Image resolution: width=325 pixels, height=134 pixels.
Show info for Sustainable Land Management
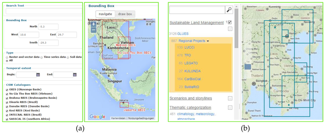[230, 29]
